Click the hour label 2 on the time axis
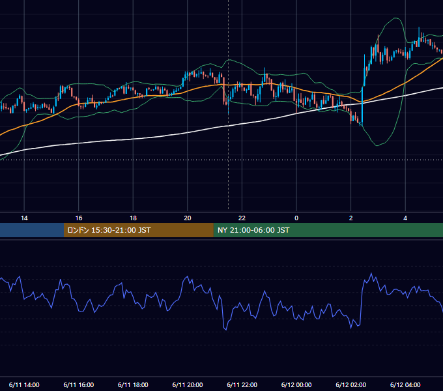443x391 pixels. coord(350,218)
